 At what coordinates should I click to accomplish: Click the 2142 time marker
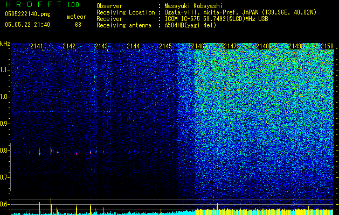(x=69, y=46)
